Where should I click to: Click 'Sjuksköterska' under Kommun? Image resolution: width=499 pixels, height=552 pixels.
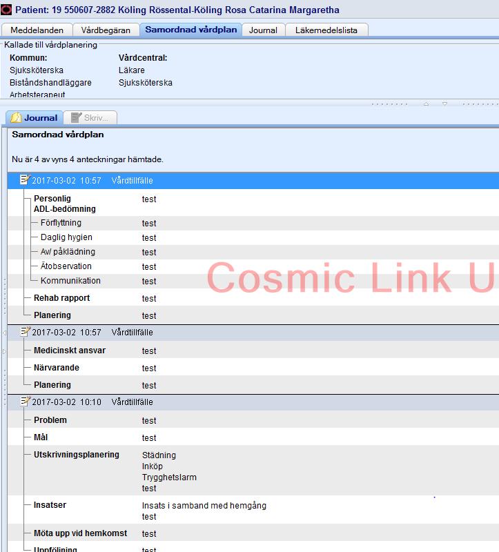37,70
